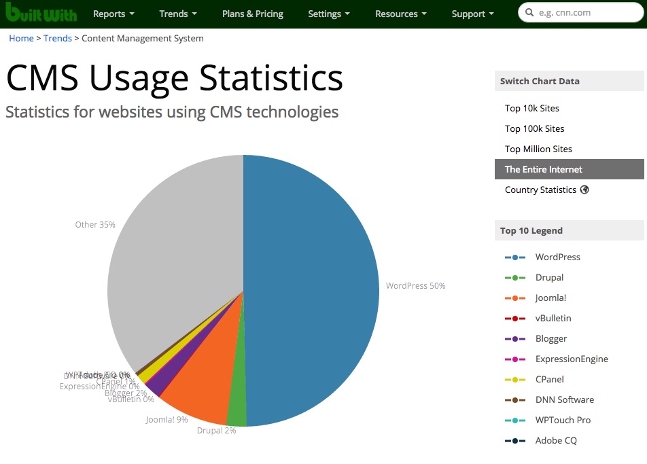Expand the Trends dropdown in the navbar
647x464 pixels.
click(178, 14)
